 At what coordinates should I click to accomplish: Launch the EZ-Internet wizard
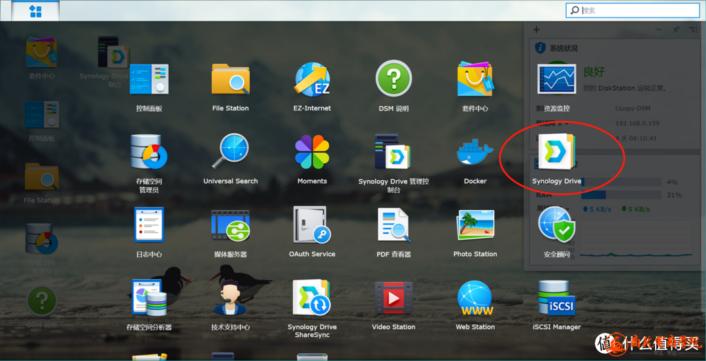click(312, 80)
